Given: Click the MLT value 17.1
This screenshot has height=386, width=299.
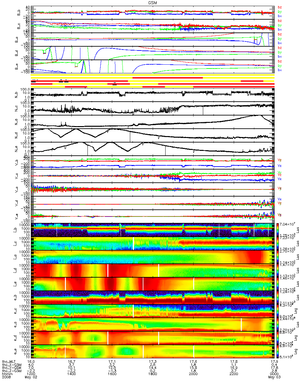Looking at the screenshot, I should (x=112, y=362).
